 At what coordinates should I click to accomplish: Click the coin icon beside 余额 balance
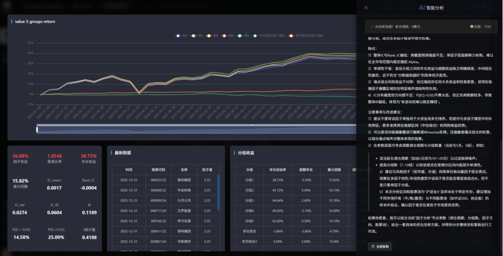472,27
